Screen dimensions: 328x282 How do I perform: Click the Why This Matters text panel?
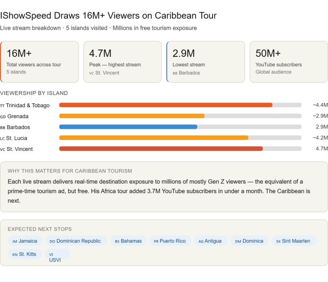pyautogui.click(x=164, y=187)
